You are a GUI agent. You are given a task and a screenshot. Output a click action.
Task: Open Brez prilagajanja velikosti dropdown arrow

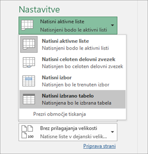pyautogui.click(x=112, y=132)
